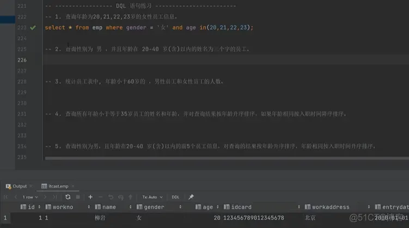409x228 pixels.
Task: Open the '1 row' page size dropdown
Action: pos(30,197)
